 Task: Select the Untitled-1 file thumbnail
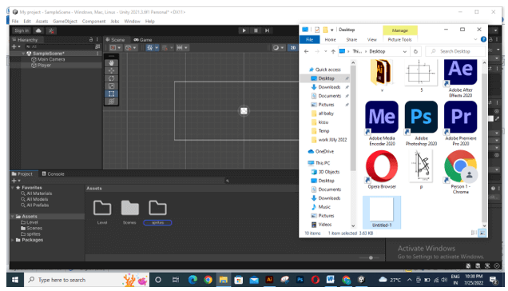pos(382,213)
